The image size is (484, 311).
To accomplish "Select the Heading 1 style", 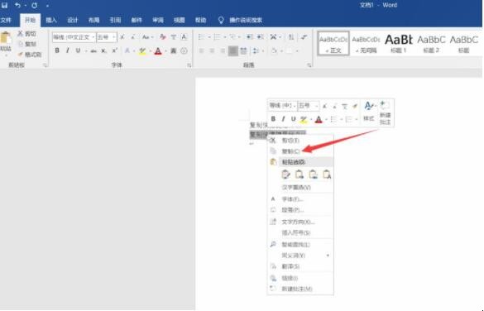I will (398, 43).
